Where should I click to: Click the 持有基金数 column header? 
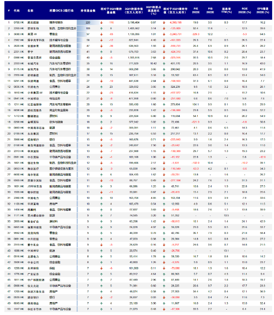(x=88, y=11)
